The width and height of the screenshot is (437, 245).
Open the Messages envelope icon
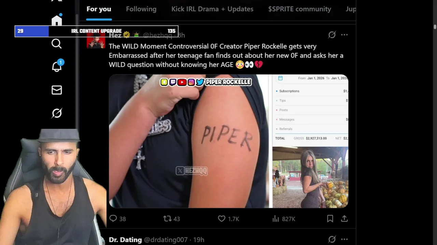(x=57, y=90)
